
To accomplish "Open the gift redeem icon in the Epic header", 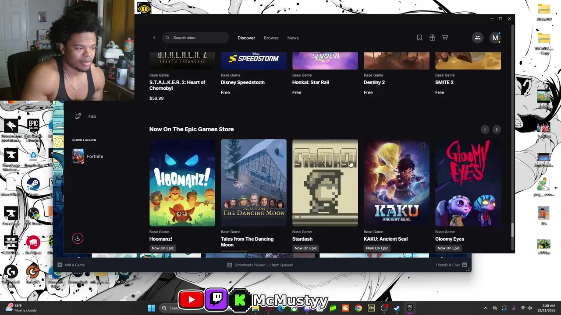I will 432,38.
